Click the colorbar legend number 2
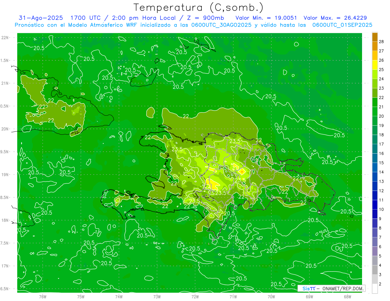Screen dimensions: 390x301 click(x=381, y=284)
